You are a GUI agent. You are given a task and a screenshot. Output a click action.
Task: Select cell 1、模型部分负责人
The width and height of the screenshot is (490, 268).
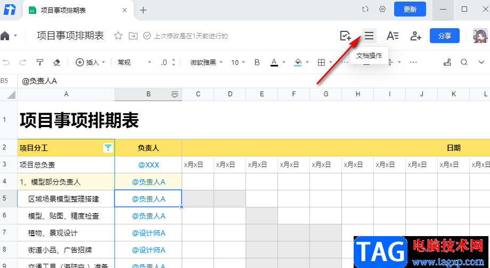point(66,181)
